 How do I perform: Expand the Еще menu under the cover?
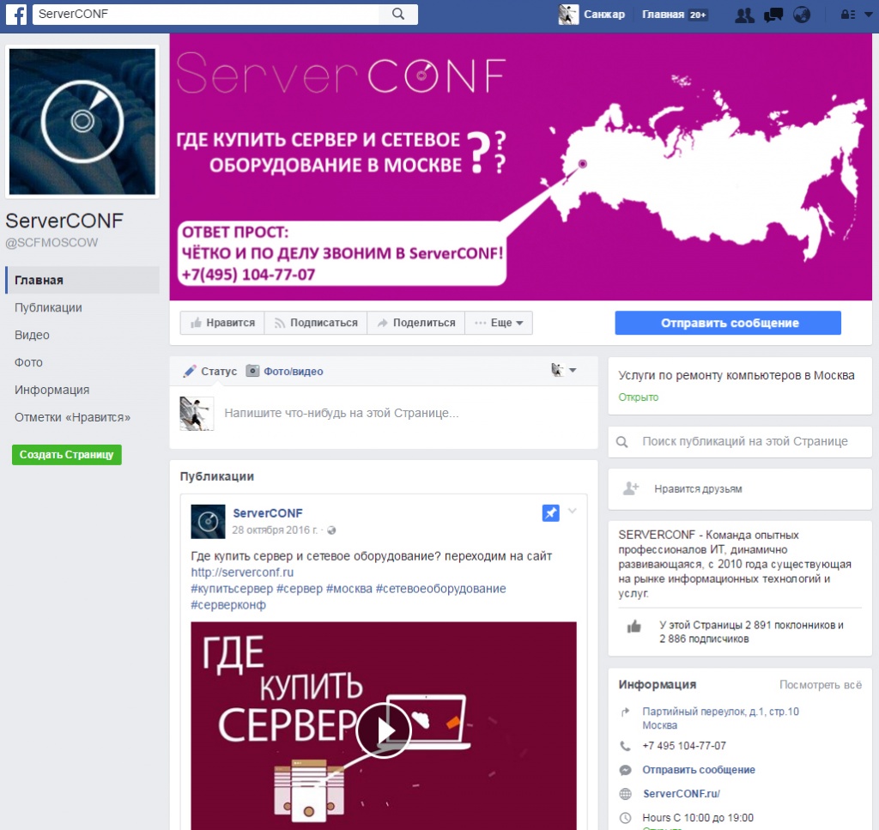point(499,323)
